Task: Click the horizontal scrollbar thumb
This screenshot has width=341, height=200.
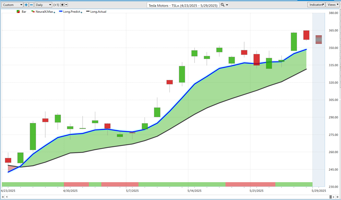Action: tap(331, 197)
